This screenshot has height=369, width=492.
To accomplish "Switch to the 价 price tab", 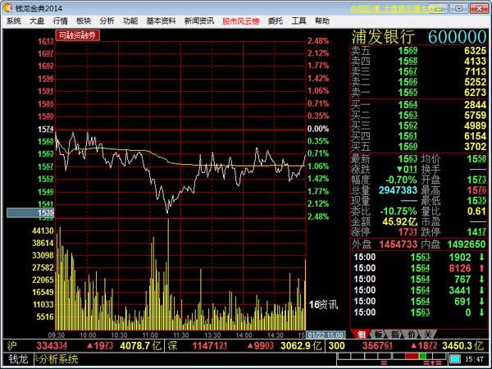I will click(411, 334).
